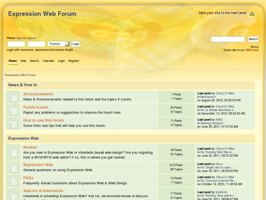Image resolution: width=266 pixels, height=200 pixels.
Task: Click the Search button in the header
Action: pyautogui.click(x=253, y=39)
